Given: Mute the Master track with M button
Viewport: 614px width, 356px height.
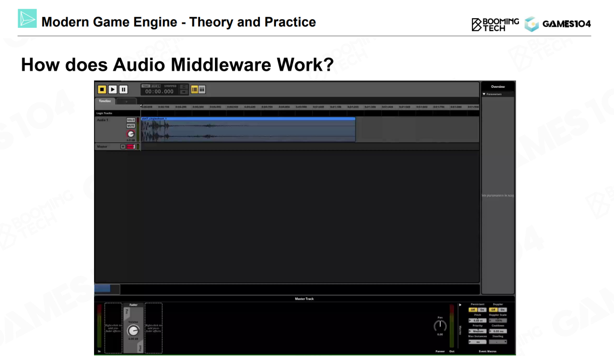Looking at the screenshot, I should (x=123, y=147).
